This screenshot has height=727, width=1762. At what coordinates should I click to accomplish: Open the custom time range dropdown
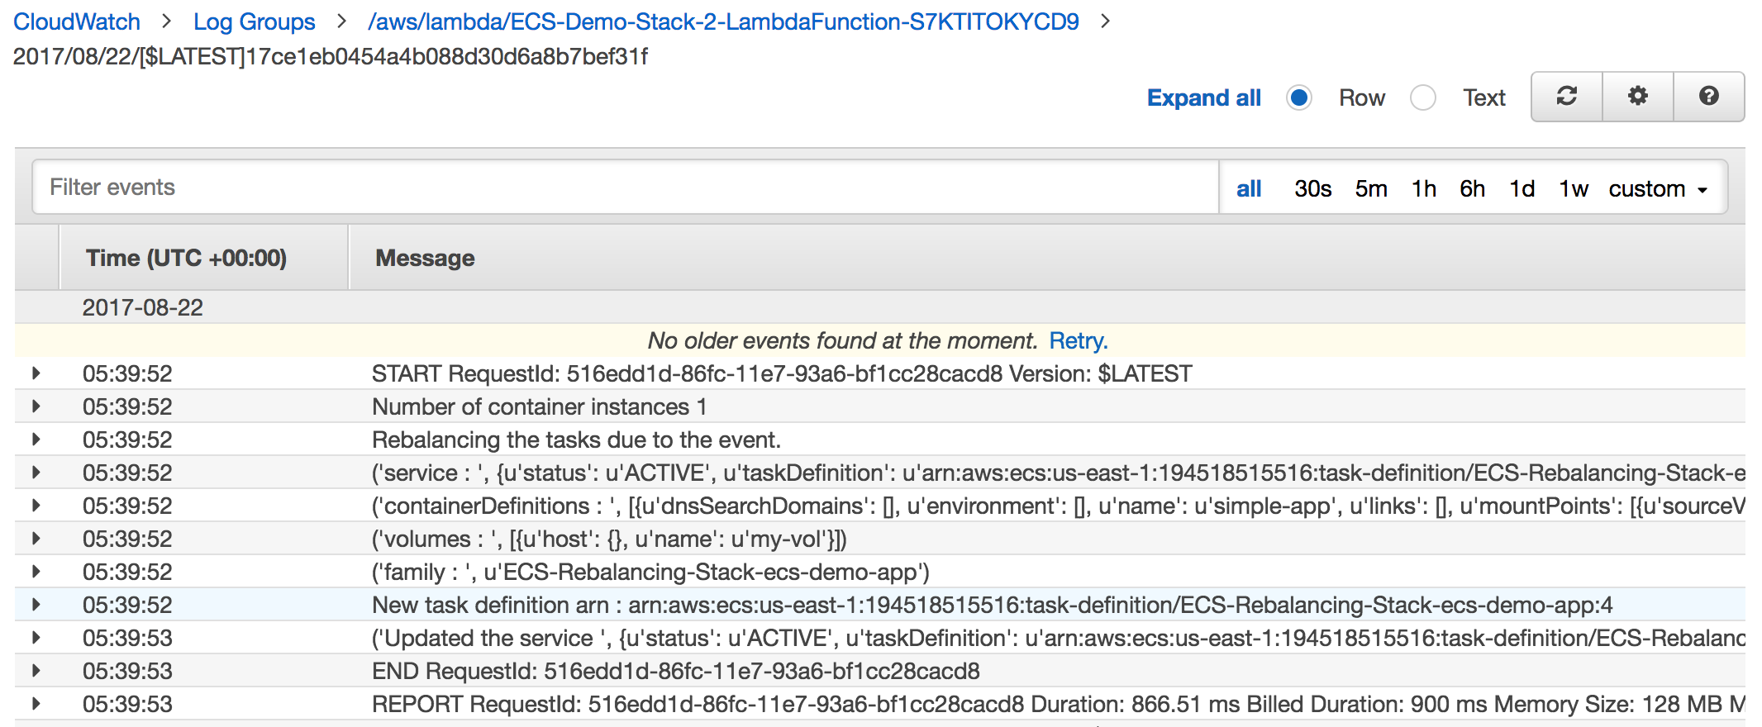(1658, 188)
